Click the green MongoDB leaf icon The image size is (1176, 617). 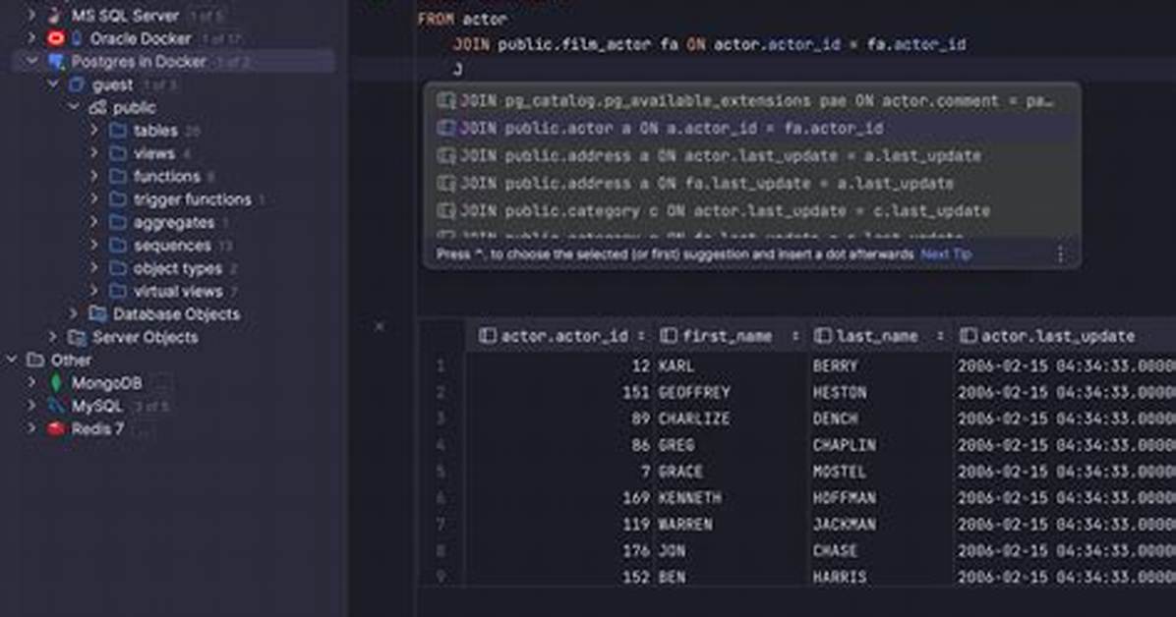pyautogui.click(x=55, y=383)
